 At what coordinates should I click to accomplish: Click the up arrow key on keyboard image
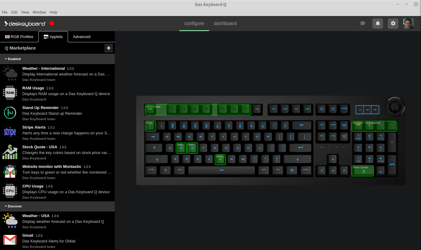(333, 159)
